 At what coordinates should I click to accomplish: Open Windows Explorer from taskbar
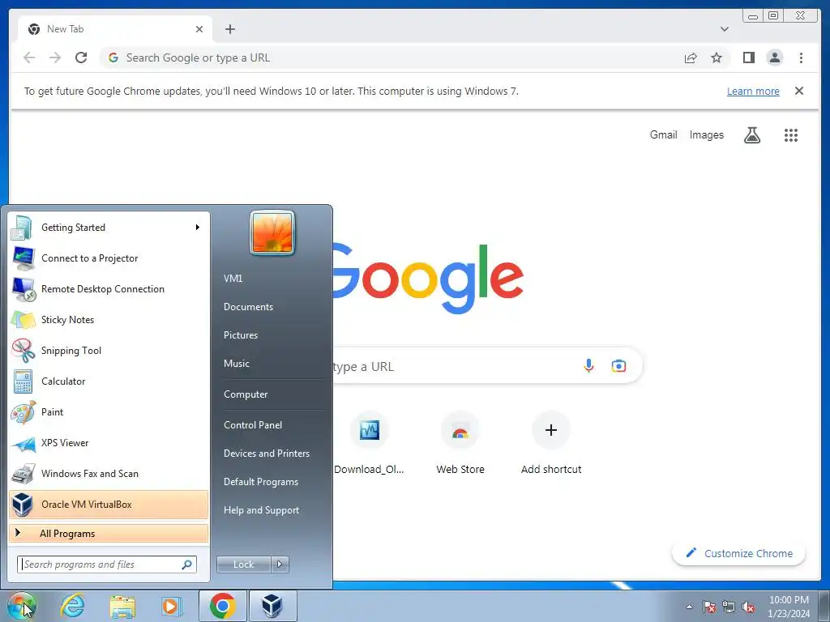tap(122, 606)
